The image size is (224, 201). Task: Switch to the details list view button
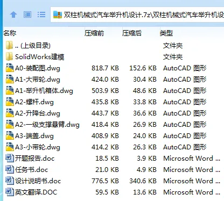41,15
